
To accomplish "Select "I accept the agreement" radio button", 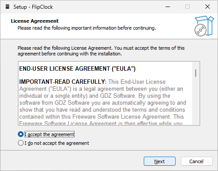I will tap(21, 134).
